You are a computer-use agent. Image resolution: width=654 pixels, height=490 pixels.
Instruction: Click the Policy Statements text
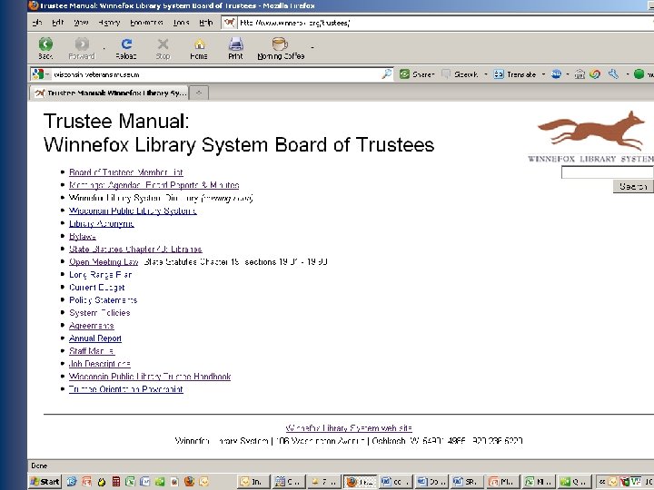pyautogui.click(x=103, y=300)
